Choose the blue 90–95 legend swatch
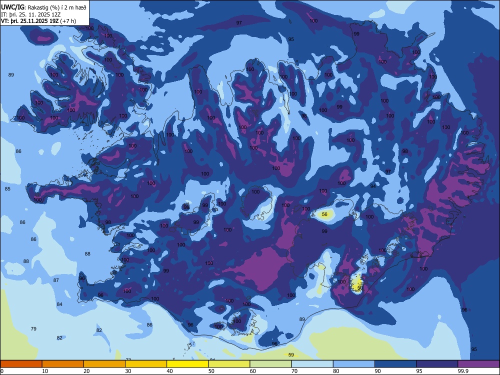This screenshot has height=375, width=500. (x=395, y=364)
